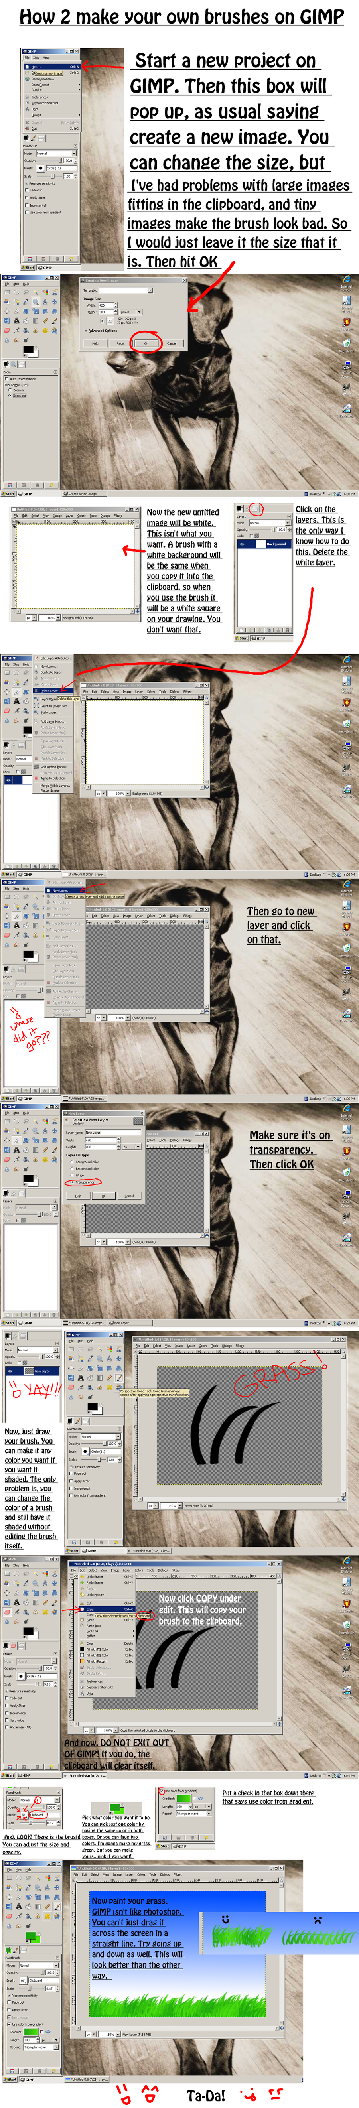Pick the Smudge tool in toolbox beside the open Edit menu

(x=16, y=1621)
